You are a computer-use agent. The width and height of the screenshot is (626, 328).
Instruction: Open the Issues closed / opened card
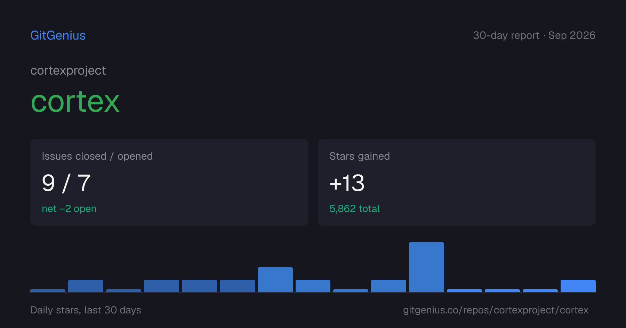[x=169, y=182]
